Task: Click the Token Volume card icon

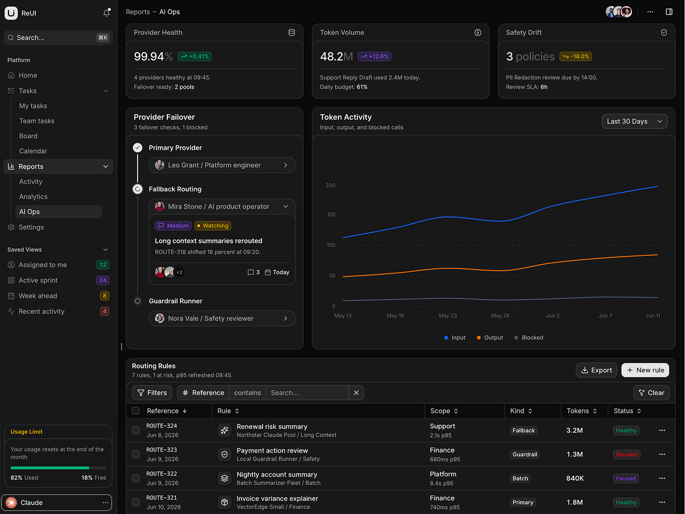Action: point(478,33)
